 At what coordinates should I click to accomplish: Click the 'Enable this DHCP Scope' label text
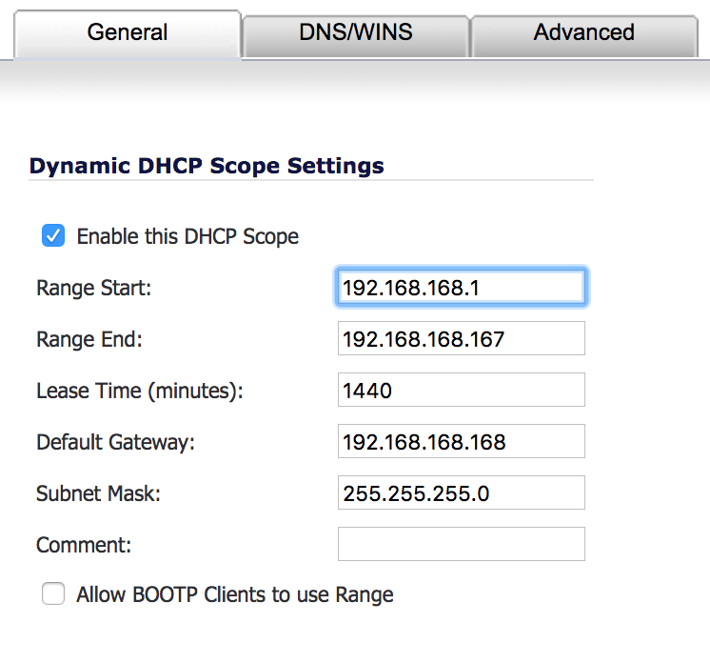point(187,236)
